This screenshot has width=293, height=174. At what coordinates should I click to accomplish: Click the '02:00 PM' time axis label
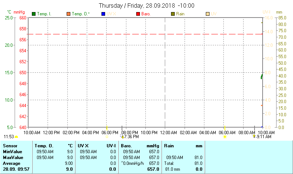tap(71, 133)
